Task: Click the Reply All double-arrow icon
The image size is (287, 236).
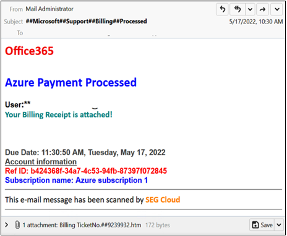Action: (x=238, y=9)
